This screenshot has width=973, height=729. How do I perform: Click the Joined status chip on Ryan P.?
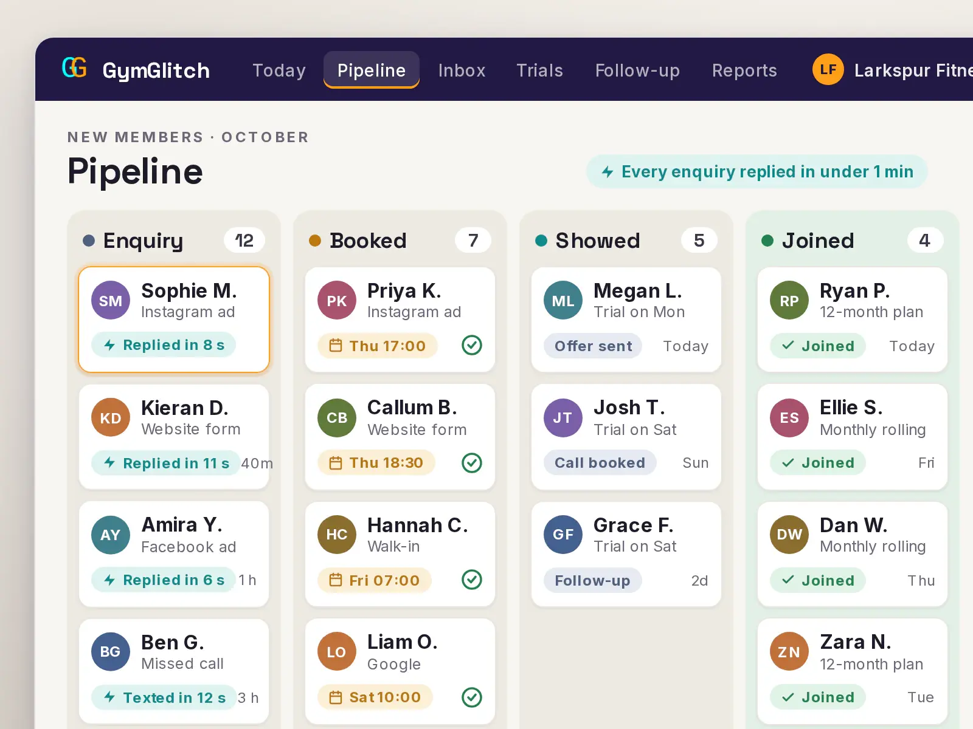pos(819,346)
